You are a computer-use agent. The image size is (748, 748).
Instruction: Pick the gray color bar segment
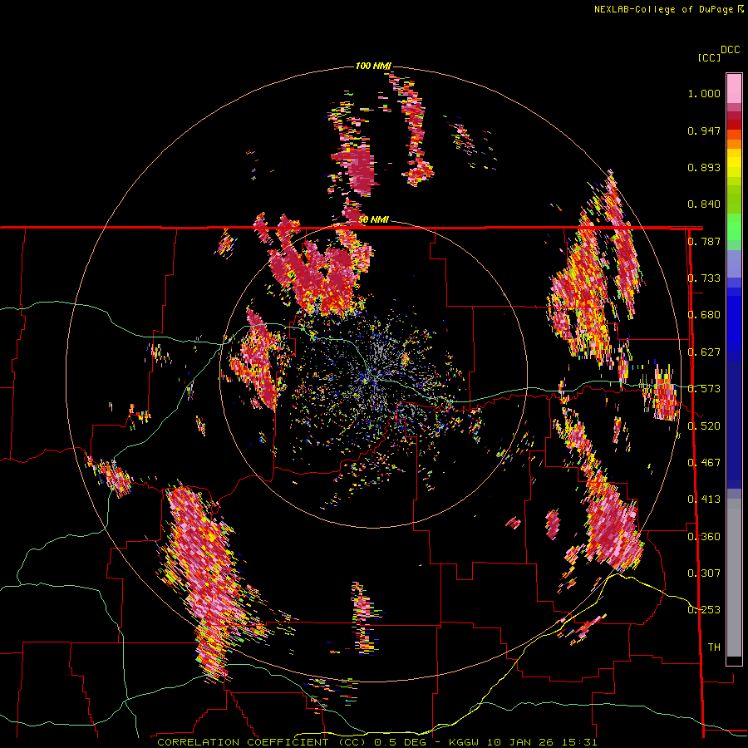pyautogui.click(x=734, y=578)
